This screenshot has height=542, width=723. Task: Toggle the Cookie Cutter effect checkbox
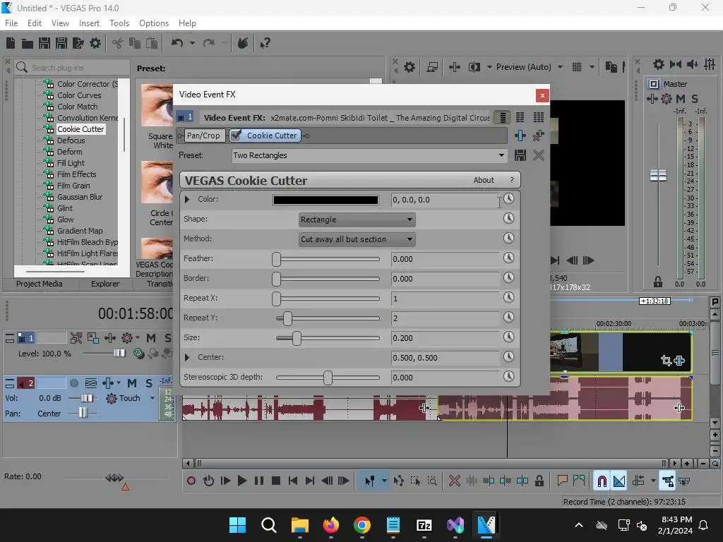point(236,135)
